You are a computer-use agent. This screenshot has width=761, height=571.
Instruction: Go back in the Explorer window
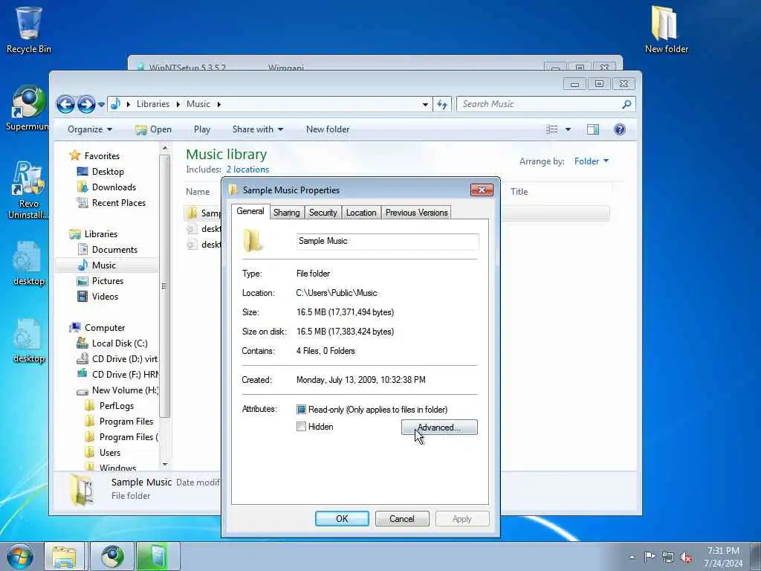65,104
